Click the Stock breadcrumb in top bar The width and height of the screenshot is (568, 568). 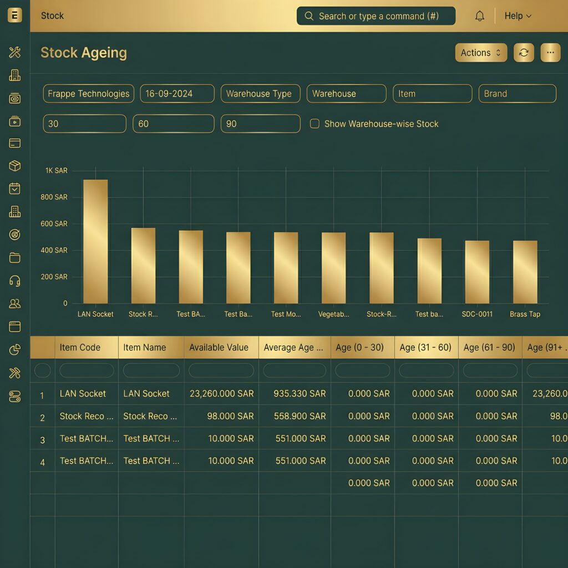[x=53, y=16]
